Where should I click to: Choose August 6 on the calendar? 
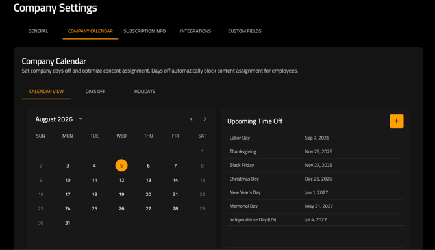(149, 166)
